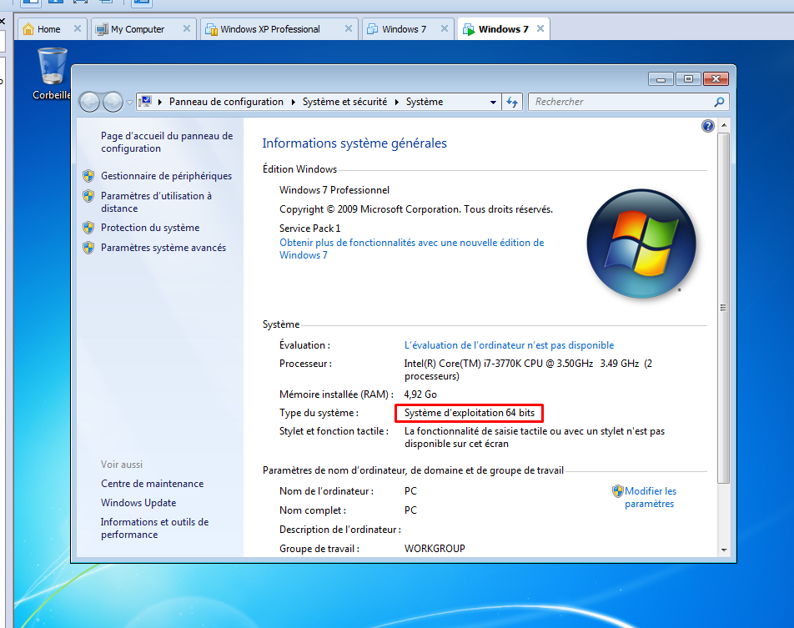Viewport: 794px width, 628px height.
Task: Switch to the inactive Windows 7 tab
Action: [404, 29]
